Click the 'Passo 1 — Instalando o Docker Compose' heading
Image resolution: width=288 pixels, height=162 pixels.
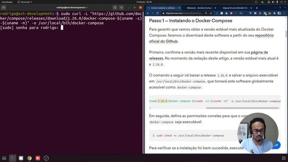(190, 21)
